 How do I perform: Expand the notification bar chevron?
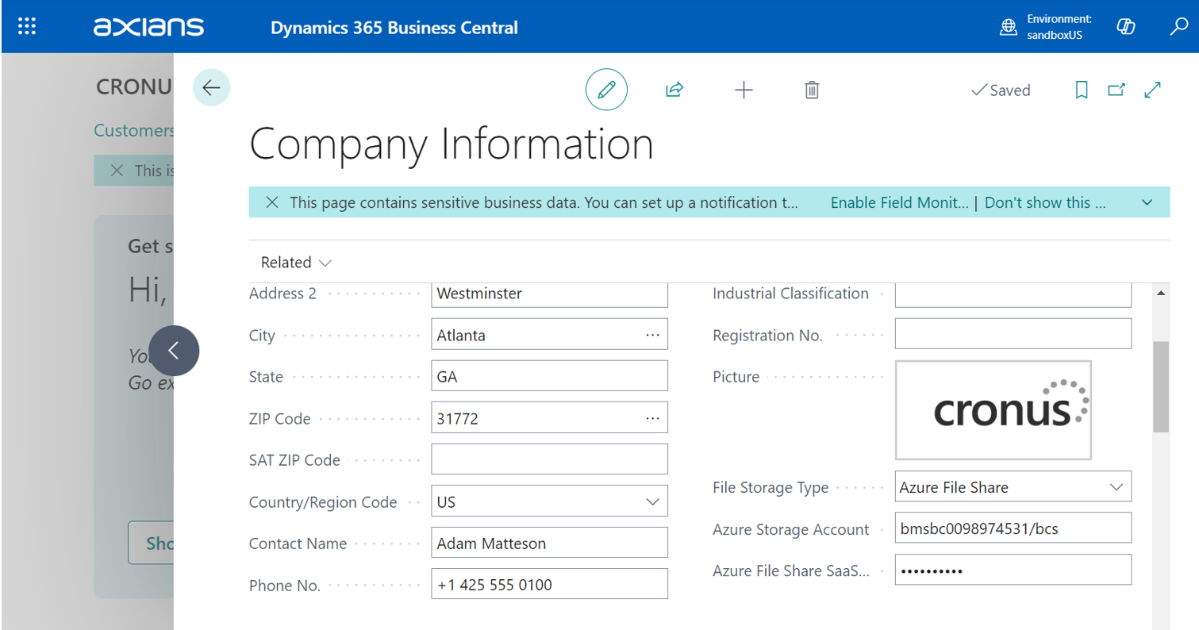point(1147,202)
